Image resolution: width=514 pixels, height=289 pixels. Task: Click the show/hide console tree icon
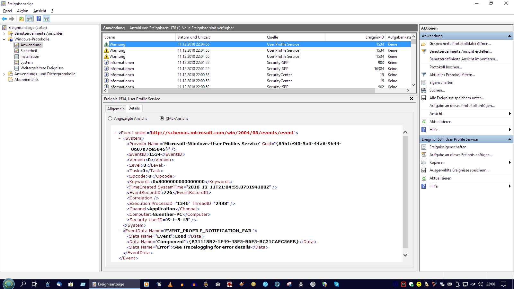(x=29, y=19)
